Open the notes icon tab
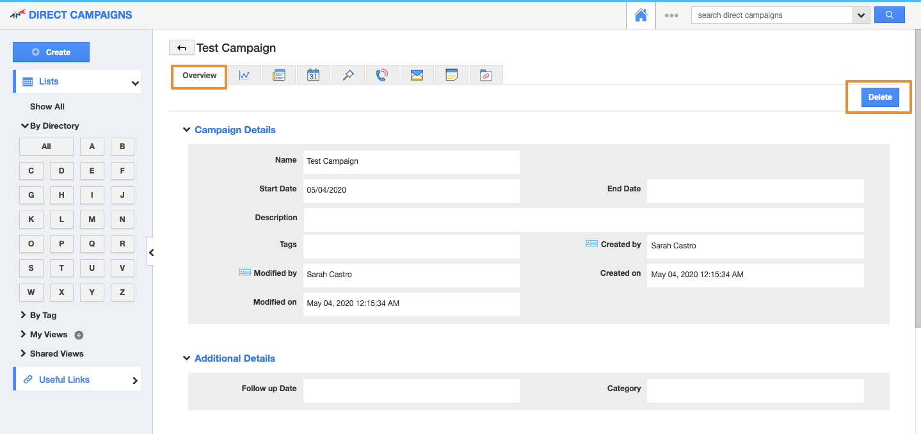Viewport: 921px width, 434px height. [x=451, y=75]
